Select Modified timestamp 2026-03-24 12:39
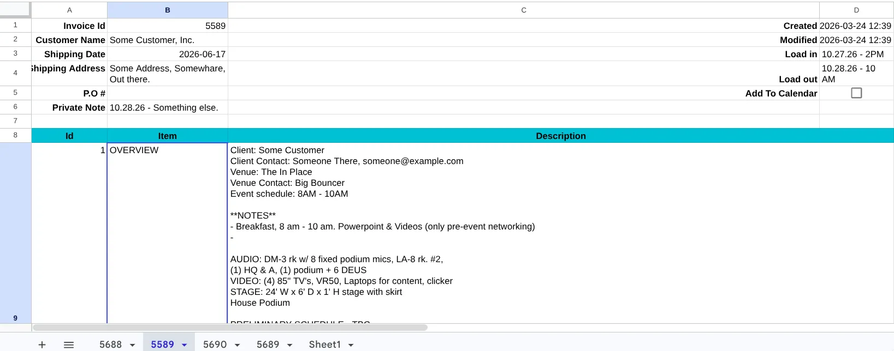 pyautogui.click(x=856, y=40)
